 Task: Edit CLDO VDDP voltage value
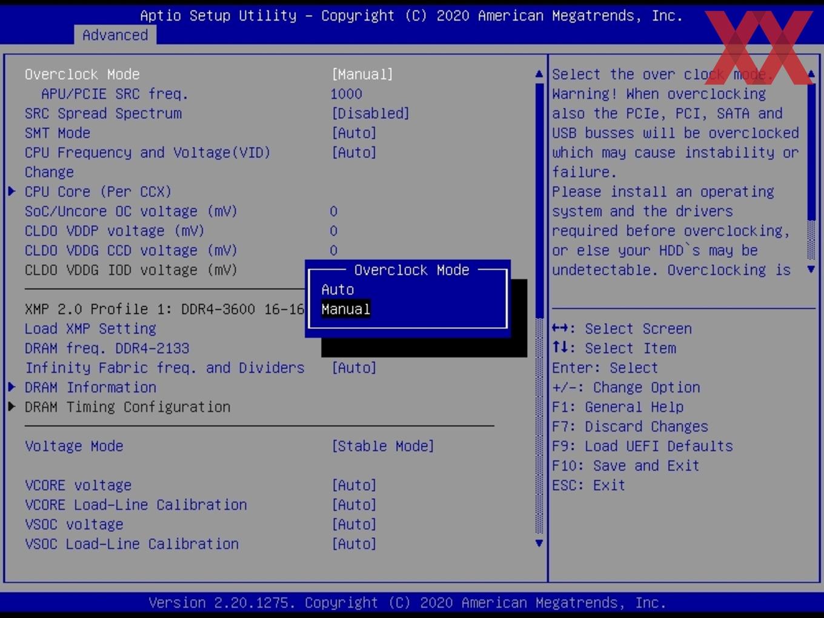point(333,231)
